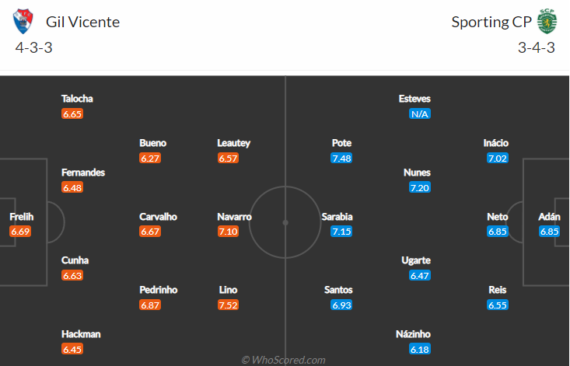
Task: Select player Ugarte's name
Action: pyautogui.click(x=414, y=260)
